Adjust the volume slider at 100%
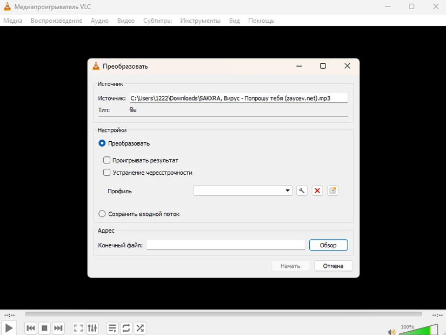 [418, 330]
